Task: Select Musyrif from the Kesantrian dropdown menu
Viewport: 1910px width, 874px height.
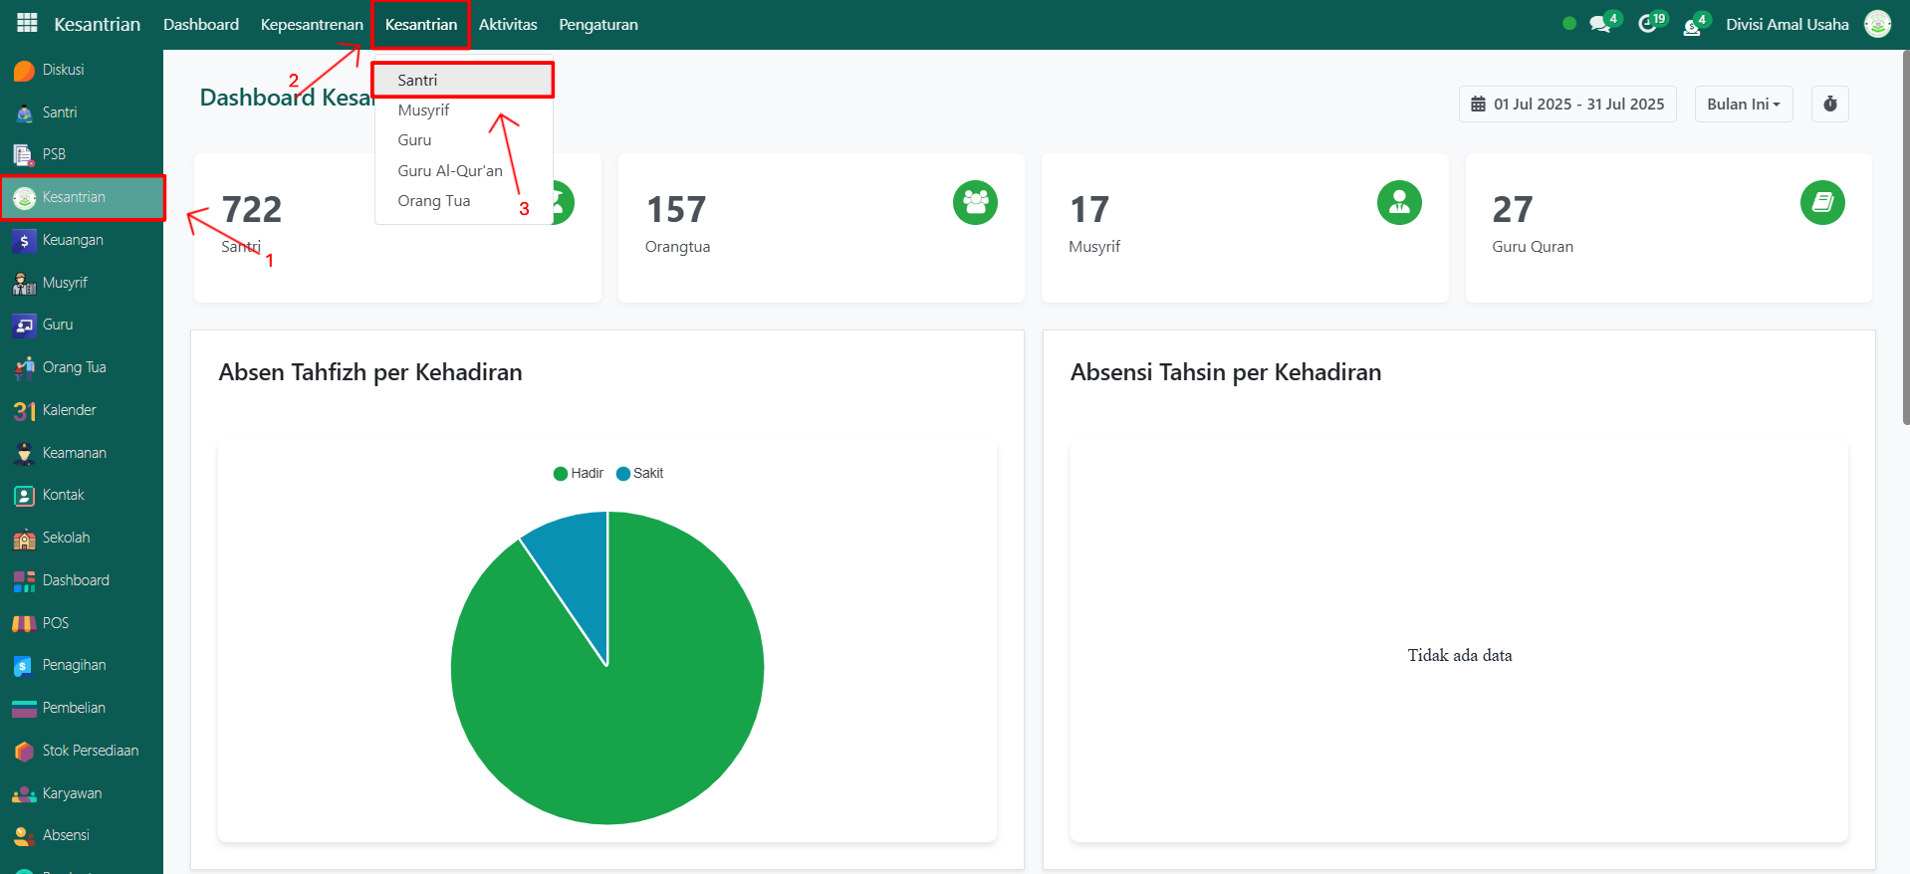Action: tap(423, 110)
